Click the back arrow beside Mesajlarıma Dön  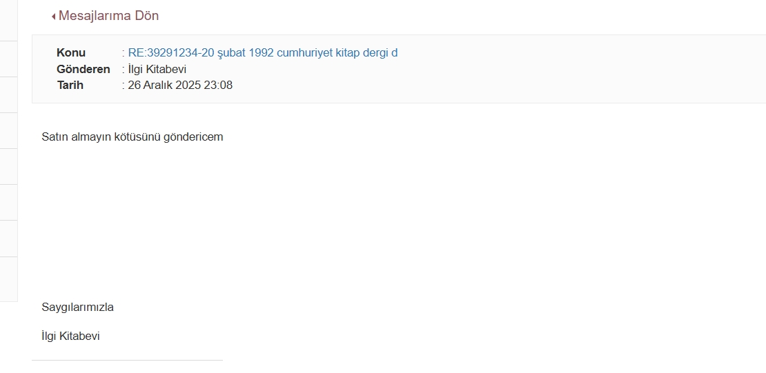pos(54,17)
